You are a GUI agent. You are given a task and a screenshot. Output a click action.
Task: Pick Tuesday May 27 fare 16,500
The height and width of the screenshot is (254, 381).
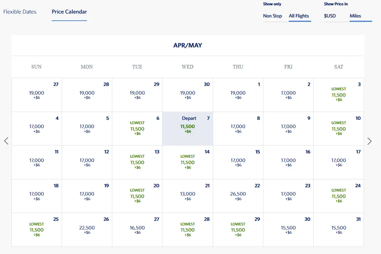(x=137, y=230)
